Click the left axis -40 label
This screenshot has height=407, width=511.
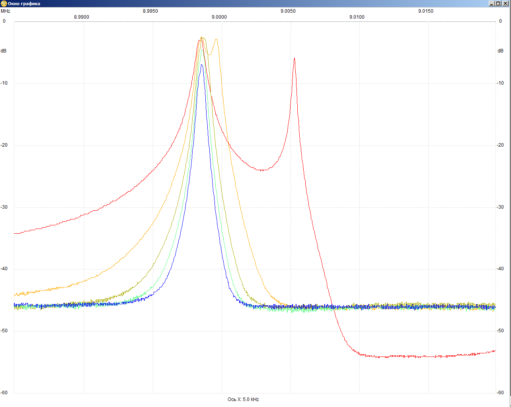[x=4, y=269]
